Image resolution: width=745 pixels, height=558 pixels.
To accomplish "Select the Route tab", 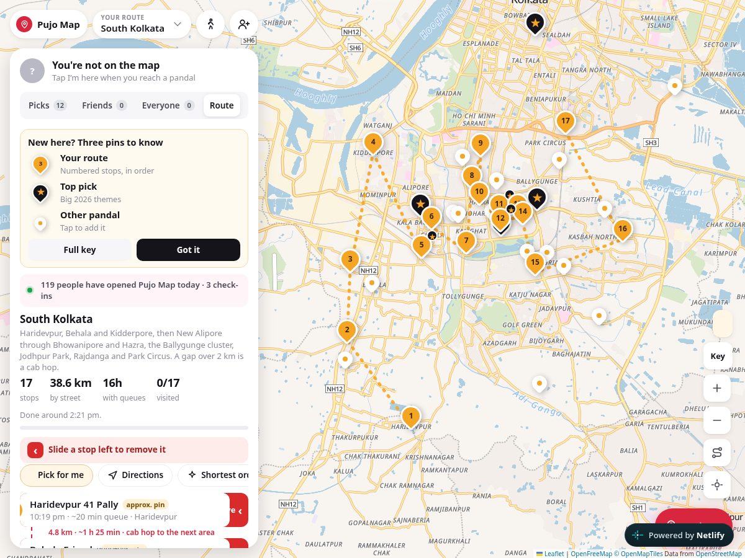I will pyautogui.click(x=222, y=105).
